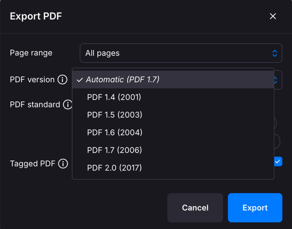Show info about Tagged PDF
292x229 pixels.
pos(63,164)
